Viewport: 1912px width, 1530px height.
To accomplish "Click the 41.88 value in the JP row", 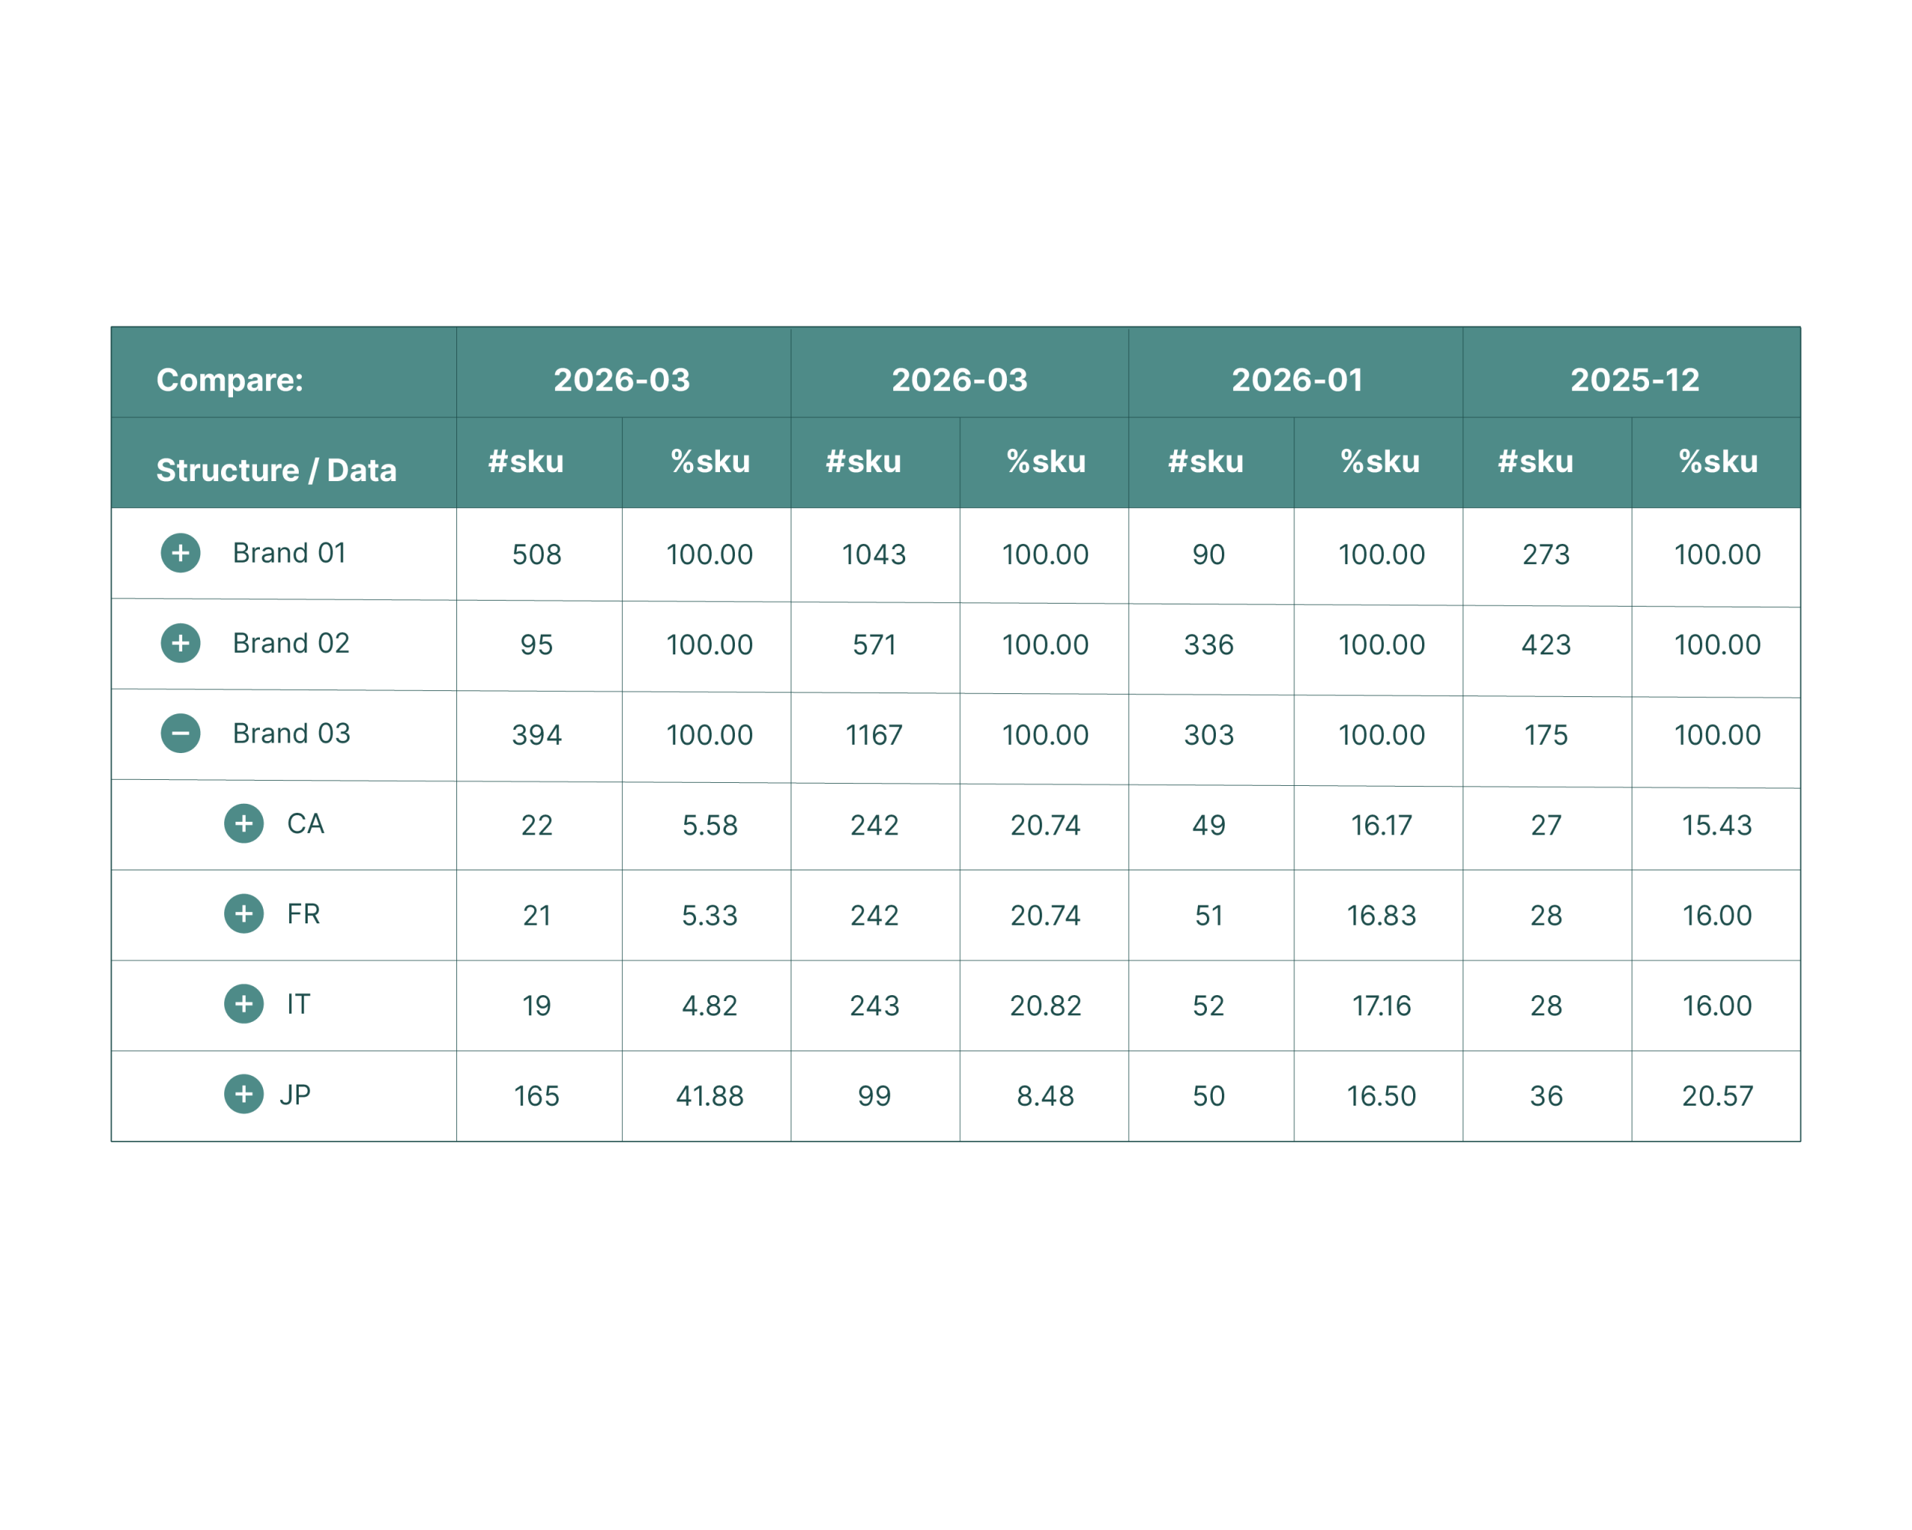I will [710, 1096].
